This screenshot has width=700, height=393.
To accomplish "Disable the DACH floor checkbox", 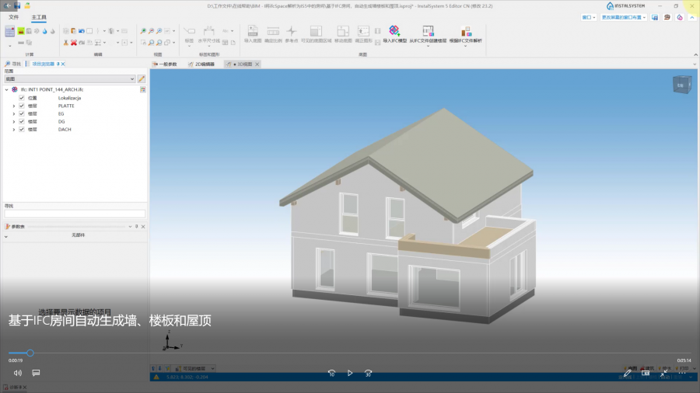I will click(x=22, y=130).
